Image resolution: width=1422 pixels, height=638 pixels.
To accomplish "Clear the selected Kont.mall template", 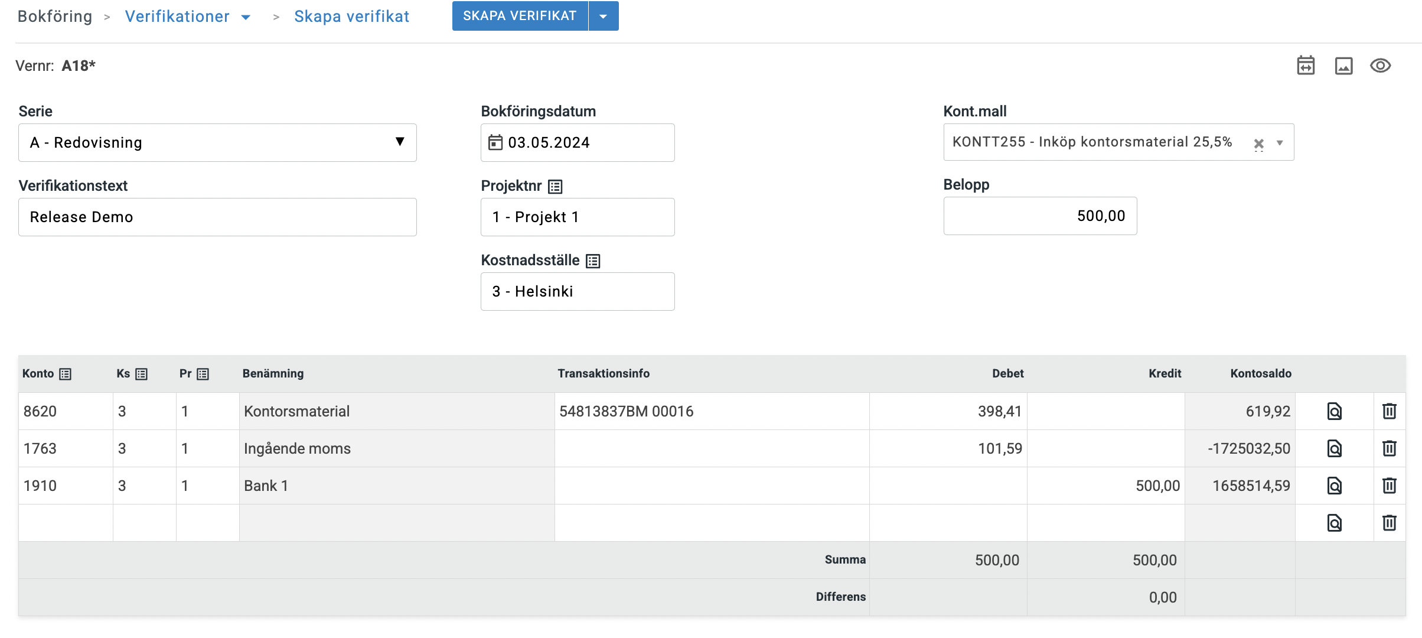I will (1258, 144).
